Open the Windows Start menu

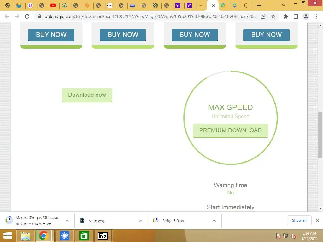[x=8, y=236]
